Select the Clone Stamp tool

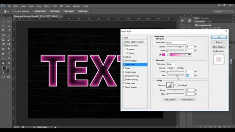coord(3,40)
